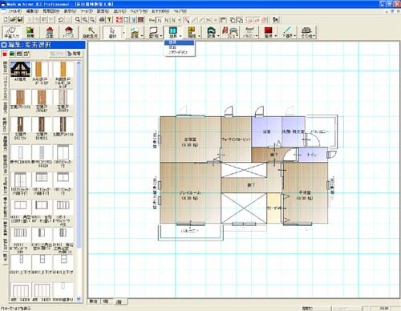Click the save floppy disk icon

click(x=20, y=19)
